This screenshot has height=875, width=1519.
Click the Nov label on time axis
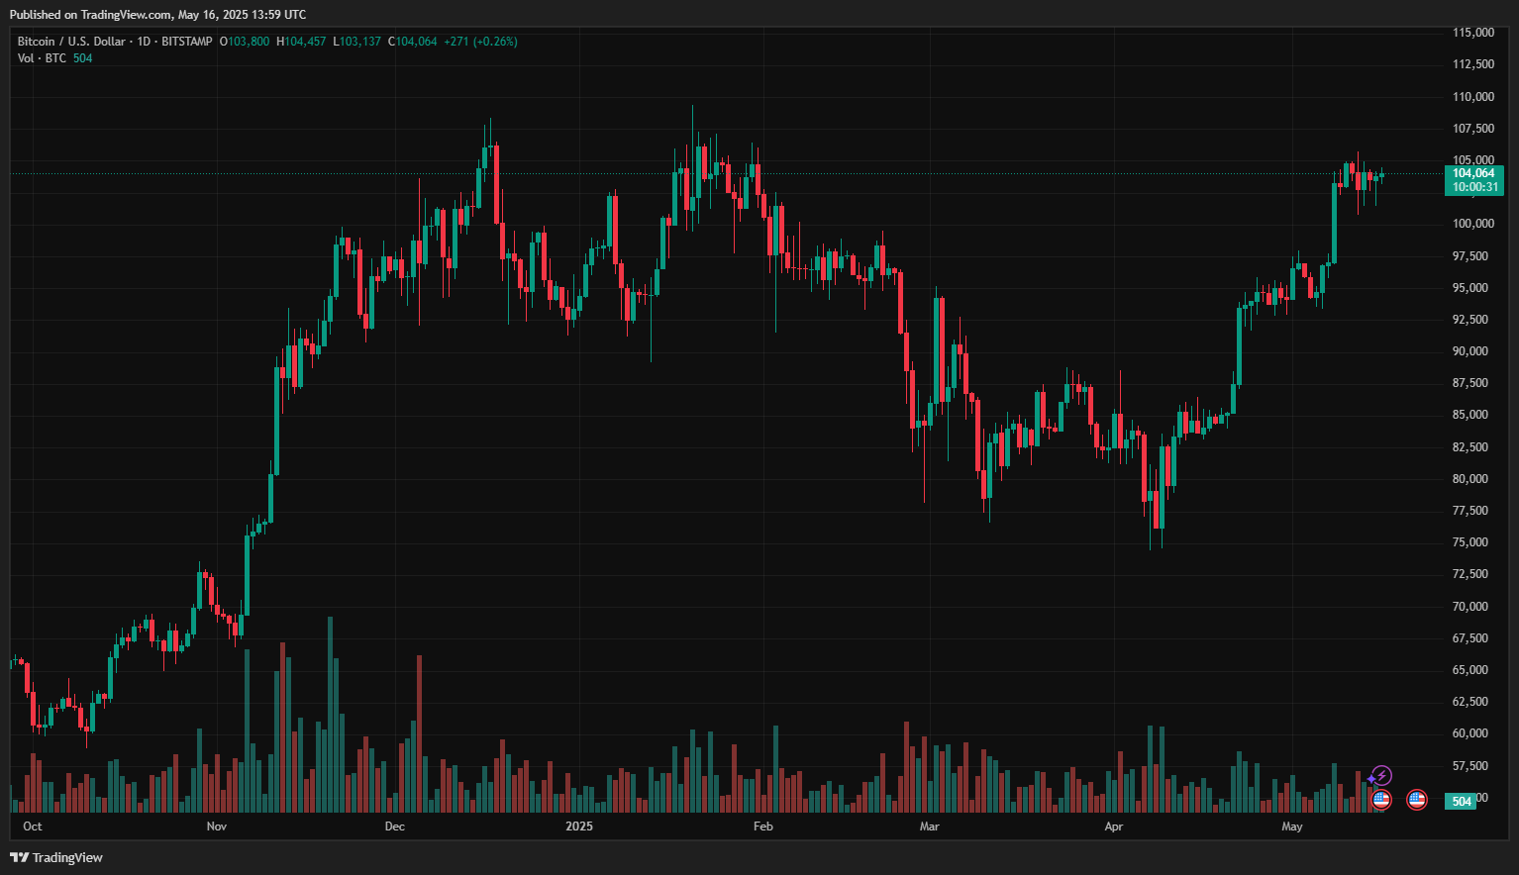point(216,826)
